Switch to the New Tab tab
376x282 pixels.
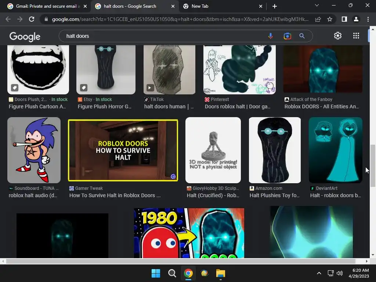click(x=222, y=6)
